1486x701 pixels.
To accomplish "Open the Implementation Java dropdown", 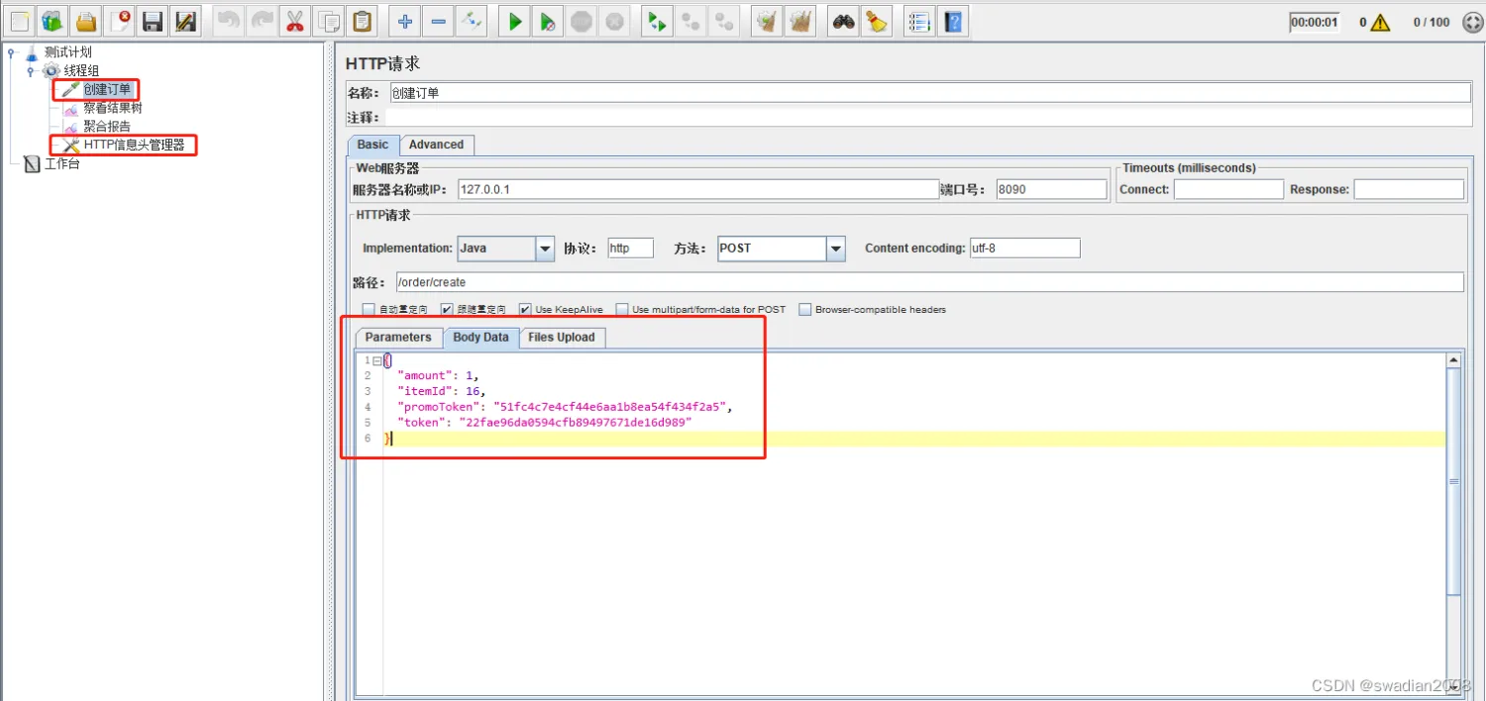I will pos(545,249).
